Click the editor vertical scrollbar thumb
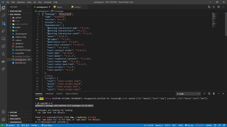227x127 pixels. tap(226, 24)
